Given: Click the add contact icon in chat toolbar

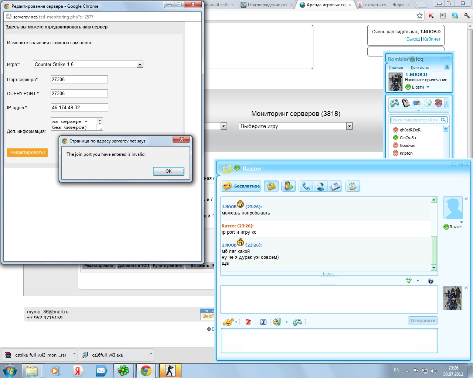Looking at the screenshot, I should click(288, 186).
